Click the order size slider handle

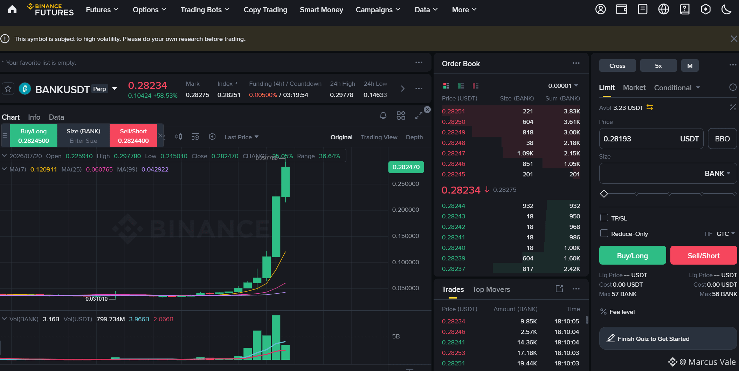tap(604, 194)
